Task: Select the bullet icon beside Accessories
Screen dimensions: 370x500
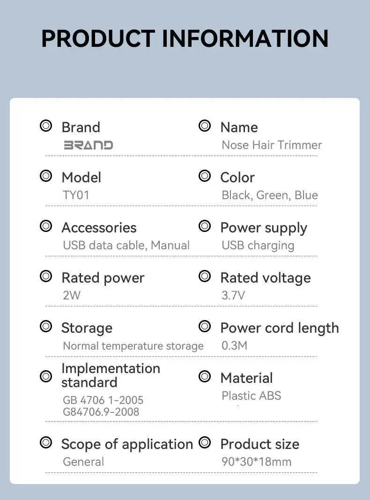Action: 46,226
